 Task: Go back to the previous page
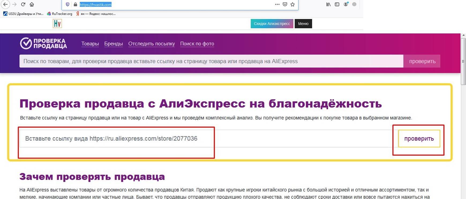[x=5, y=4]
